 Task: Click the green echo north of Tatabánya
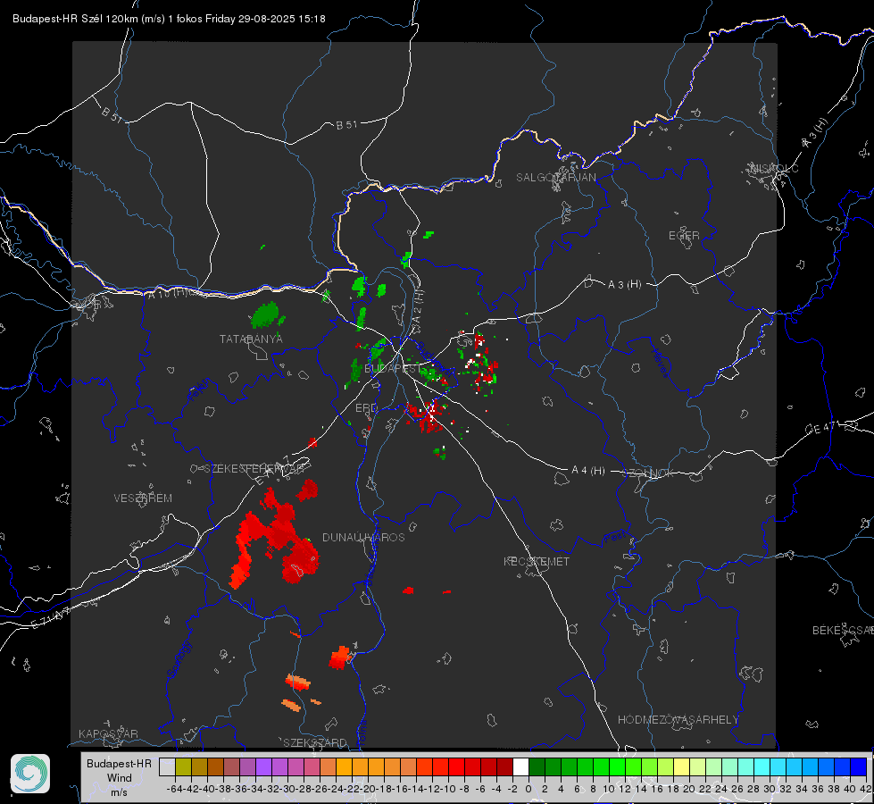266,315
